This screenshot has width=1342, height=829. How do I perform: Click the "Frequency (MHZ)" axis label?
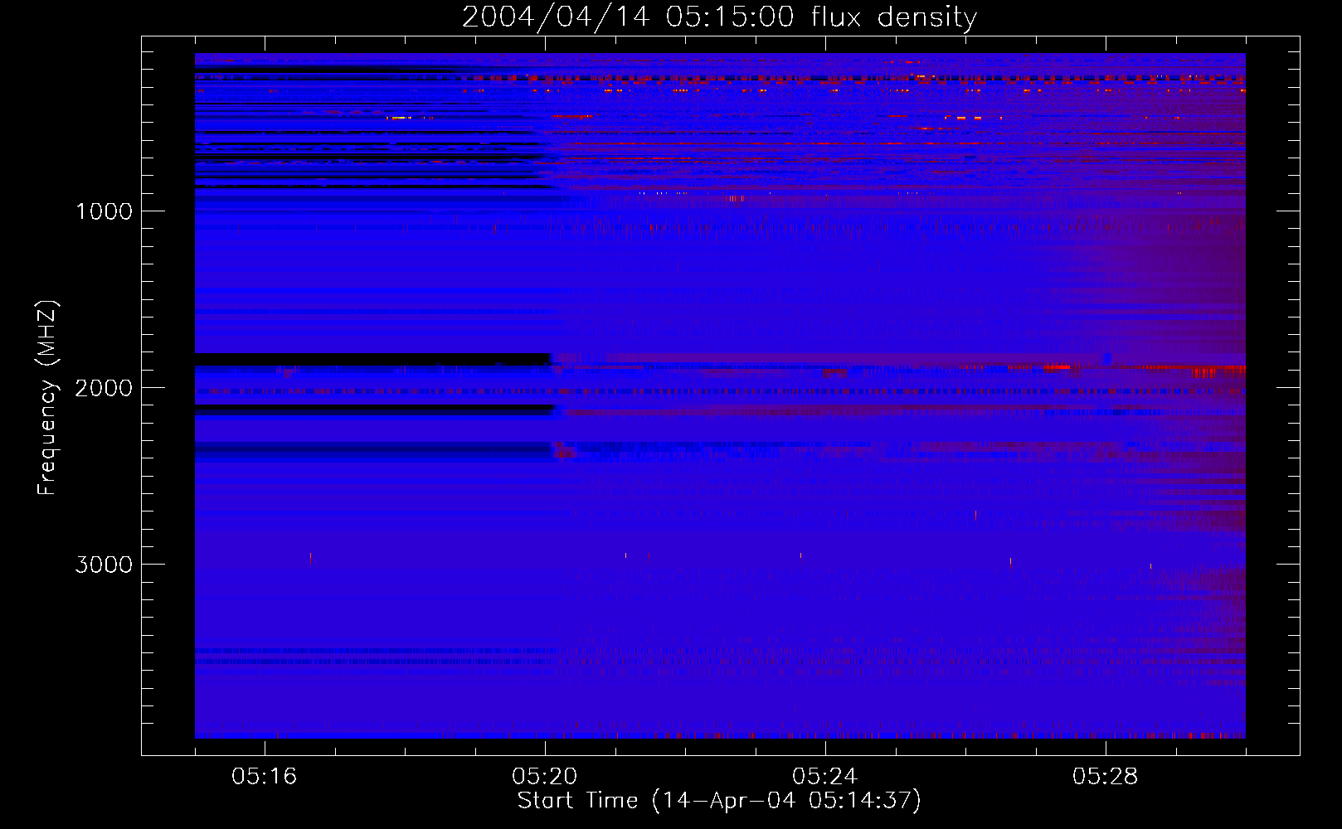click(x=47, y=398)
